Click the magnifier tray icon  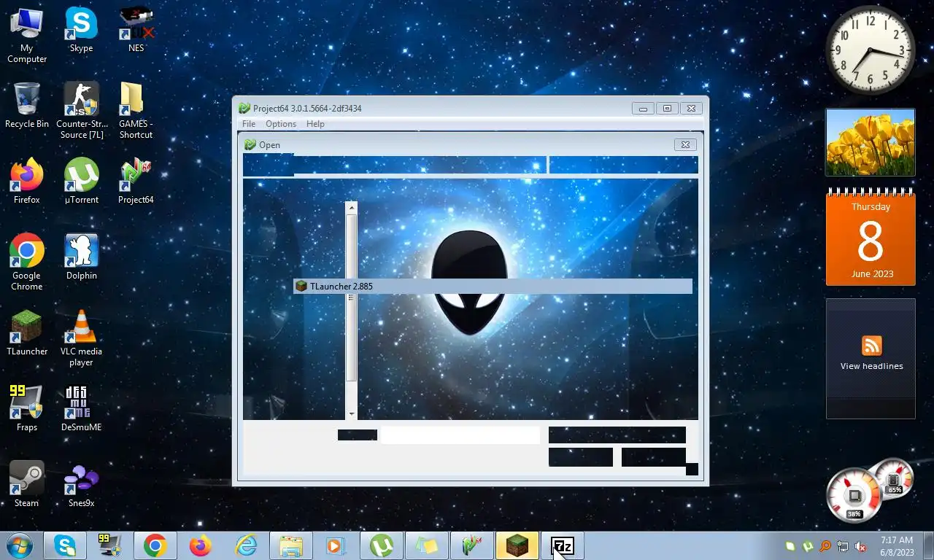coord(825,546)
